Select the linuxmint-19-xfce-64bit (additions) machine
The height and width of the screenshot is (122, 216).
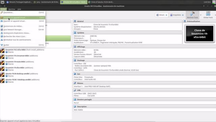[35, 69]
